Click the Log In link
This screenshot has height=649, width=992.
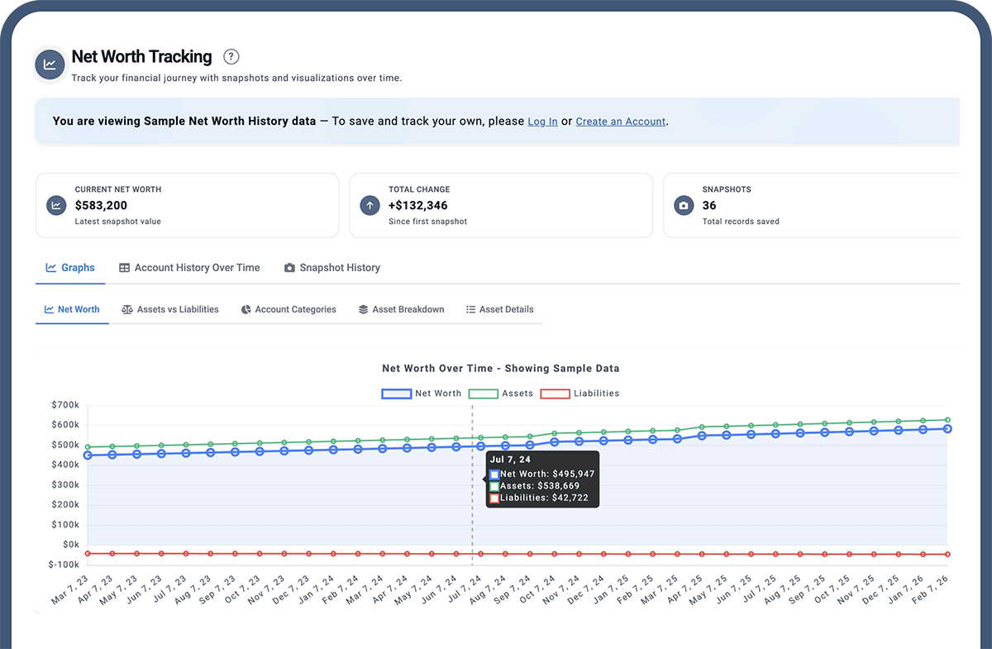(542, 122)
